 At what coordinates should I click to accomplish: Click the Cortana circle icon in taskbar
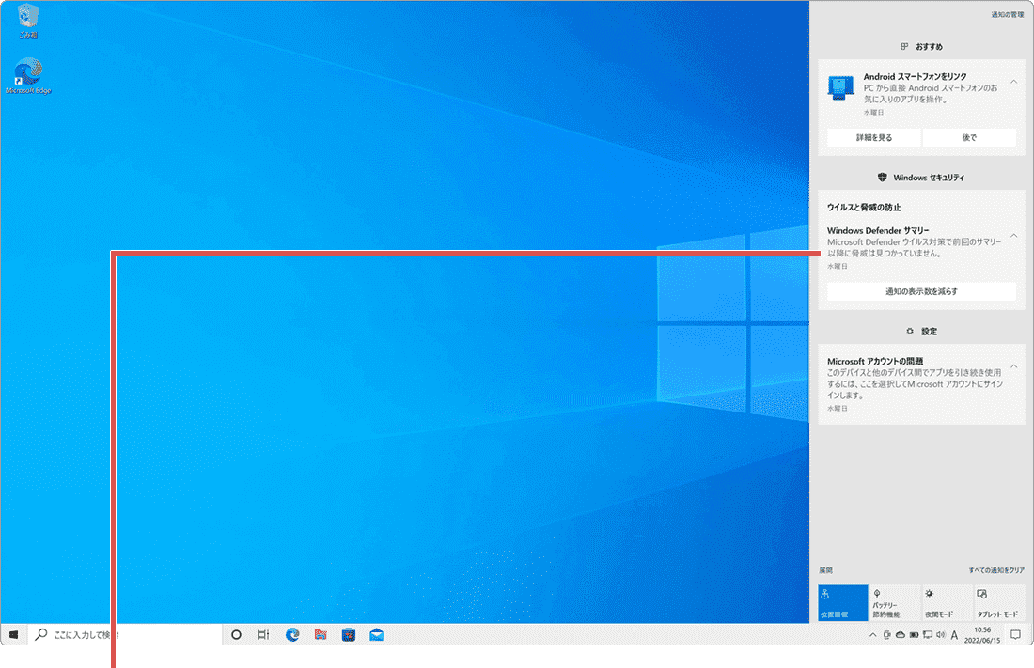pos(236,635)
